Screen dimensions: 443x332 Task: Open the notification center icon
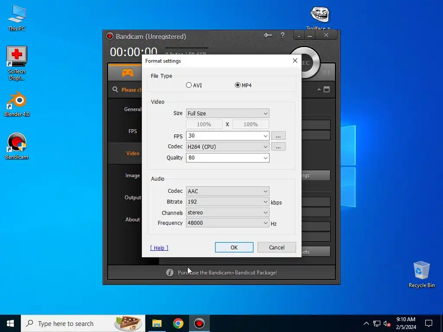429,323
